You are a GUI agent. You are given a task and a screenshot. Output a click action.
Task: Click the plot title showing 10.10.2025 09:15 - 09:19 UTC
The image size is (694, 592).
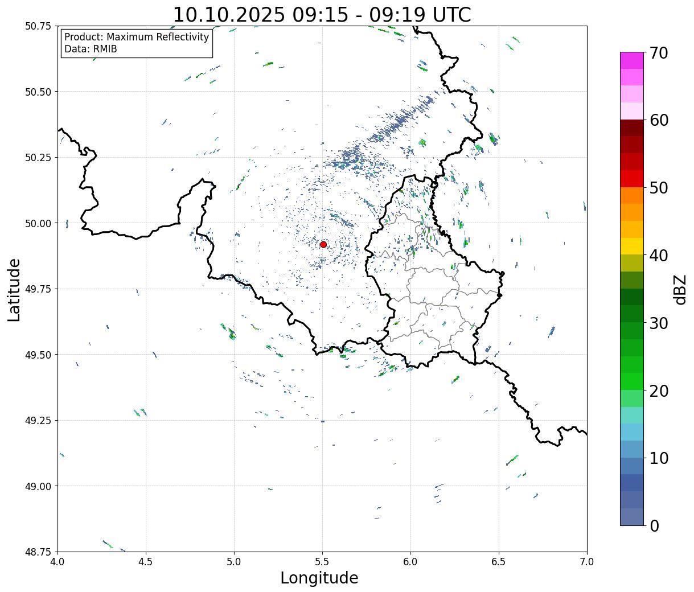(322, 15)
